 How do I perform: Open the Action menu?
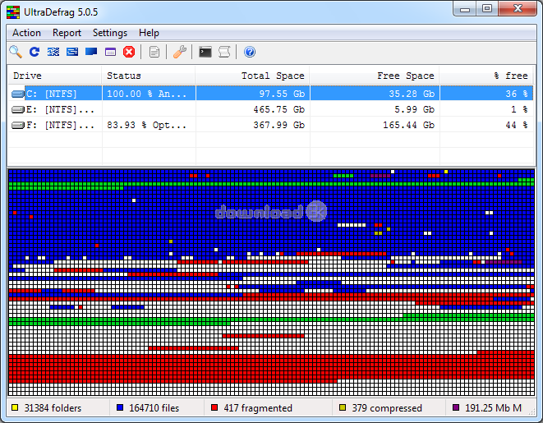click(x=26, y=33)
